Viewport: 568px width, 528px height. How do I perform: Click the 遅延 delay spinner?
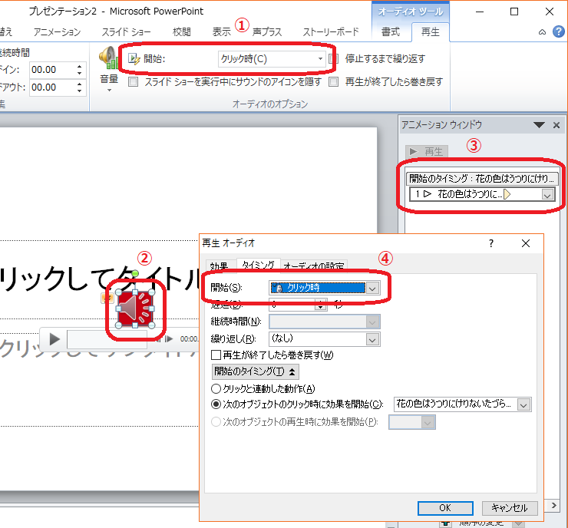pyautogui.click(x=321, y=305)
